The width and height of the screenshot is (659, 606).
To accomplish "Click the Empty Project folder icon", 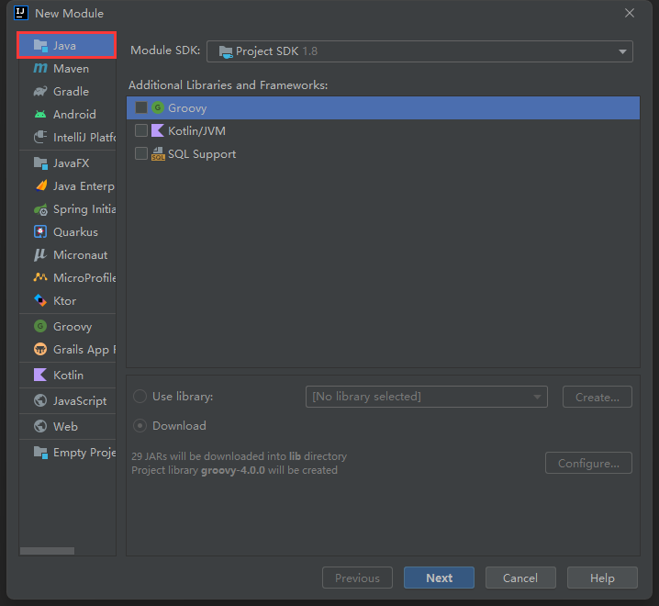I will [40, 453].
